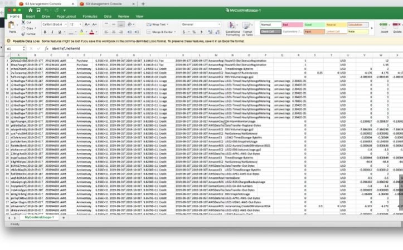Image resolution: width=403 pixels, height=250 pixels.
Task: Open fill color dropdown arrow
Action: click(x=86, y=32)
